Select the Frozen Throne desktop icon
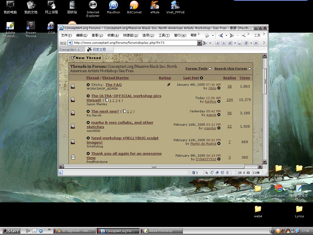The height and width of the screenshot is (235, 313). point(31,29)
